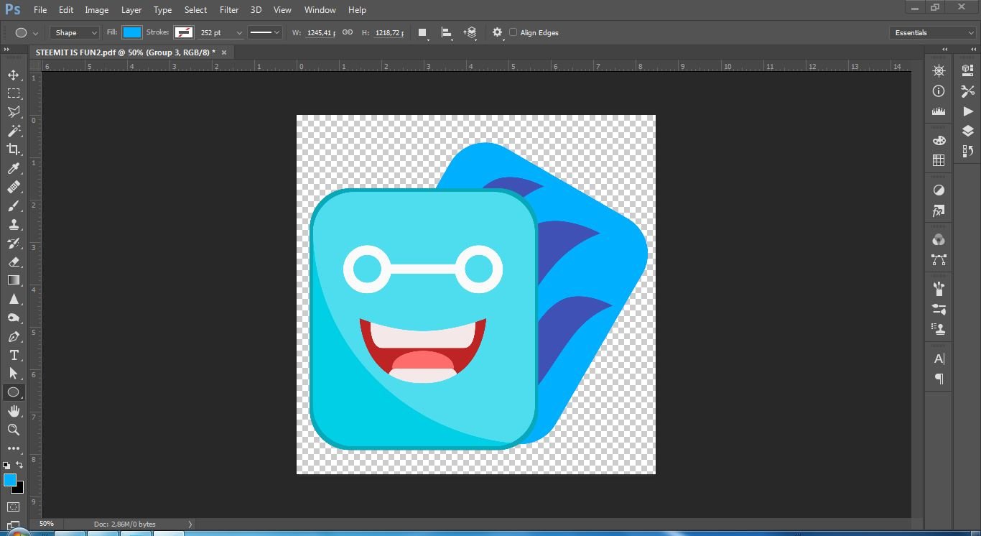Select the Polygonal Lasso tool
981x536 pixels.
point(14,112)
